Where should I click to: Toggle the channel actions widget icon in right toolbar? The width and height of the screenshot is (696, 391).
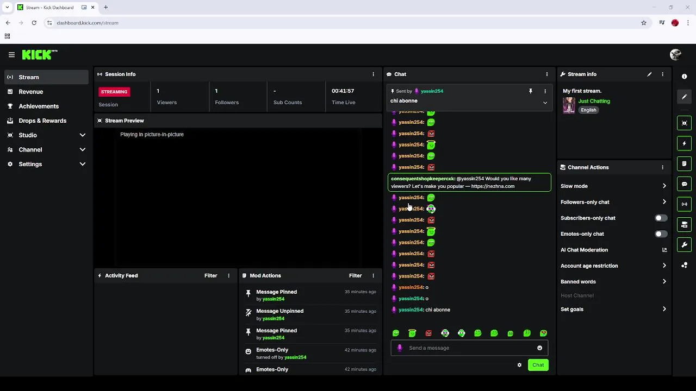[x=685, y=224]
